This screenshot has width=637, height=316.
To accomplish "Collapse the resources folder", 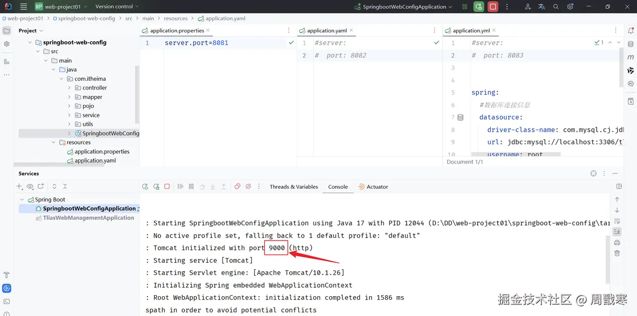I will [54, 142].
